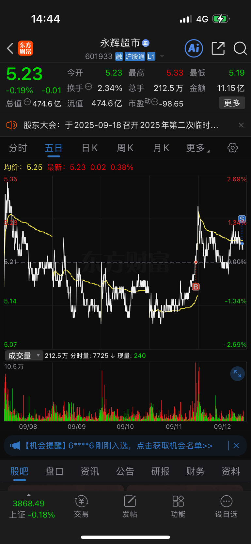The image size is (251, 544).
Task: Tap the 交易 trade icon
Action: pyautogui.click(x=81, y=507)
